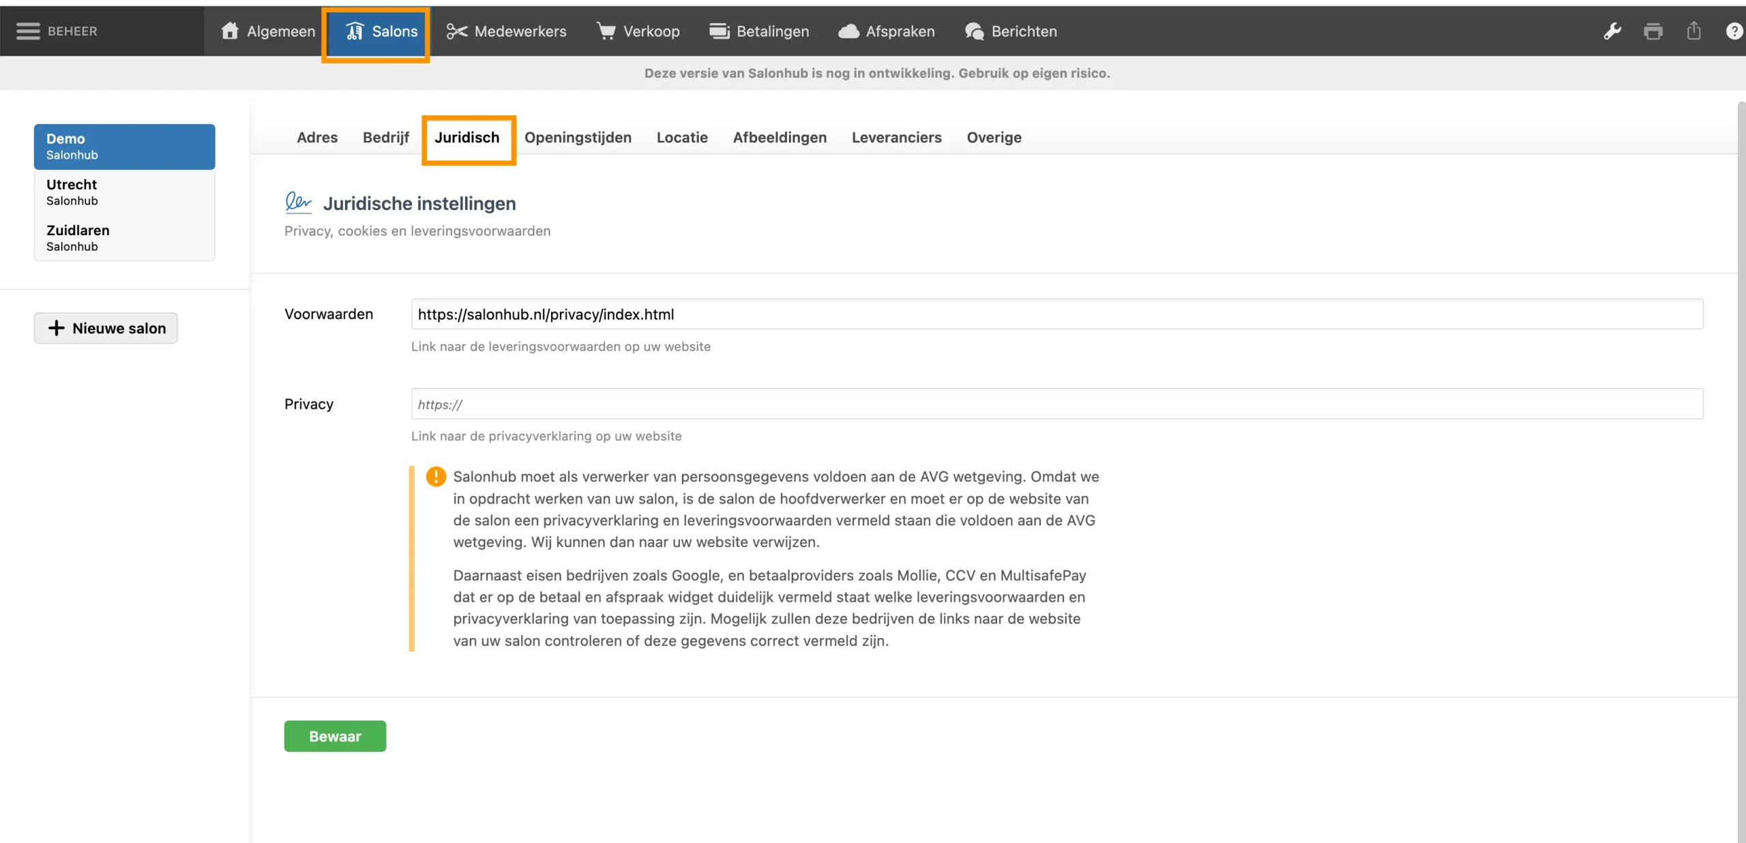Open the Betalingen section

[758, 31]
